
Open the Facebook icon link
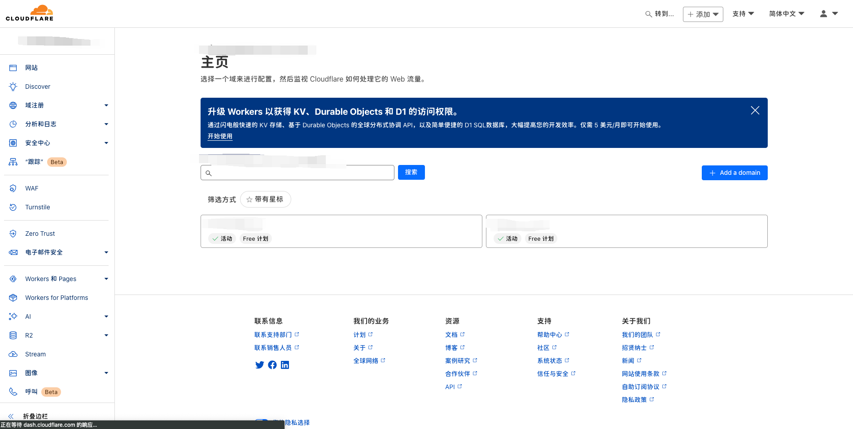tap(272, 365)
